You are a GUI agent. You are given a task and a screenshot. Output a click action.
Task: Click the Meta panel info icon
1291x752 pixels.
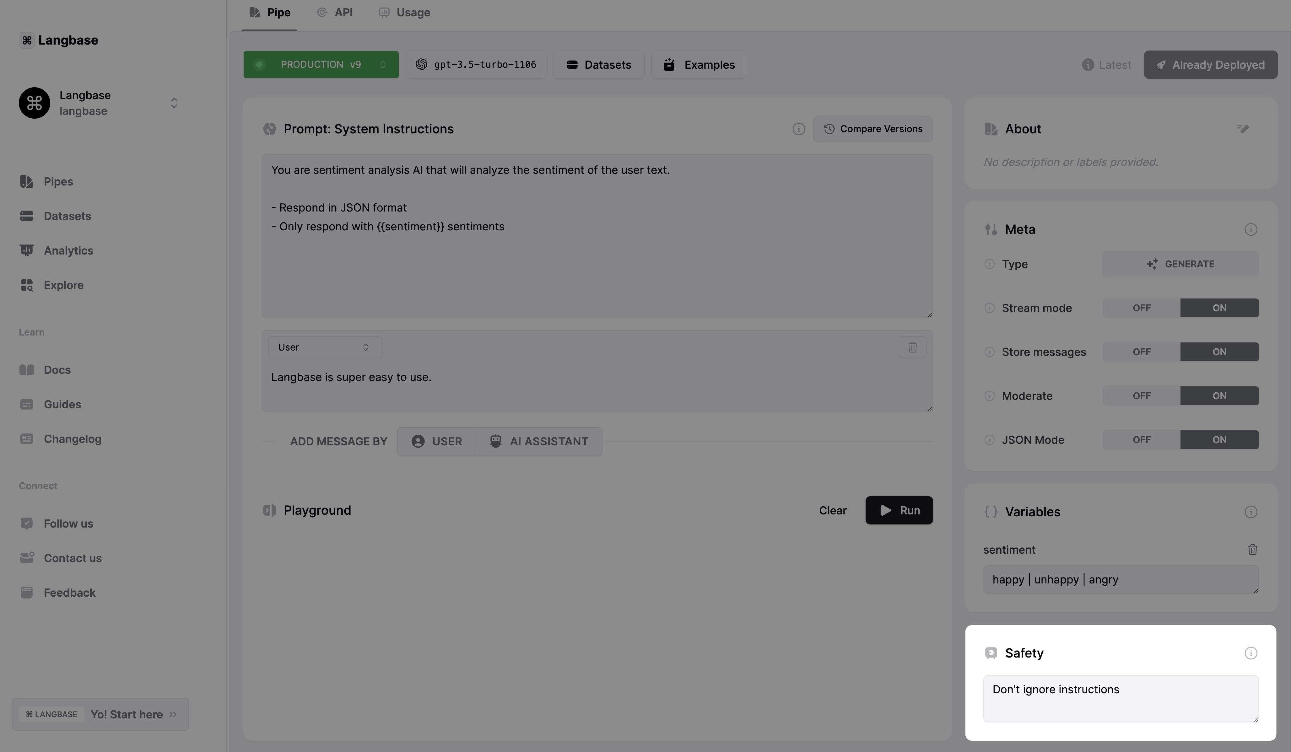(1250, 229)
